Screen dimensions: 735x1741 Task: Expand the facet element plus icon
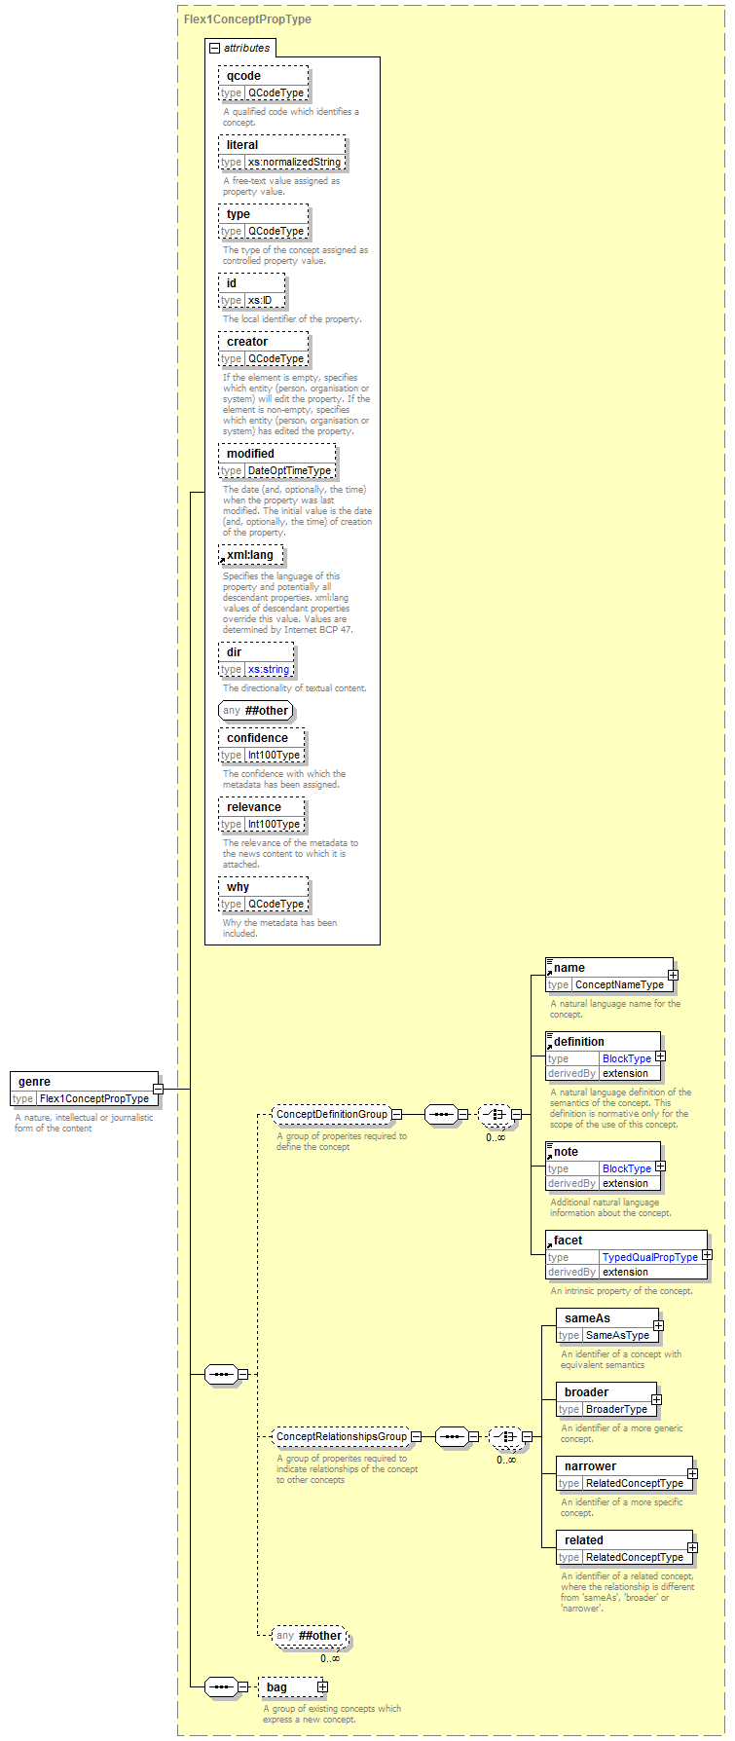coord(707,1255)
